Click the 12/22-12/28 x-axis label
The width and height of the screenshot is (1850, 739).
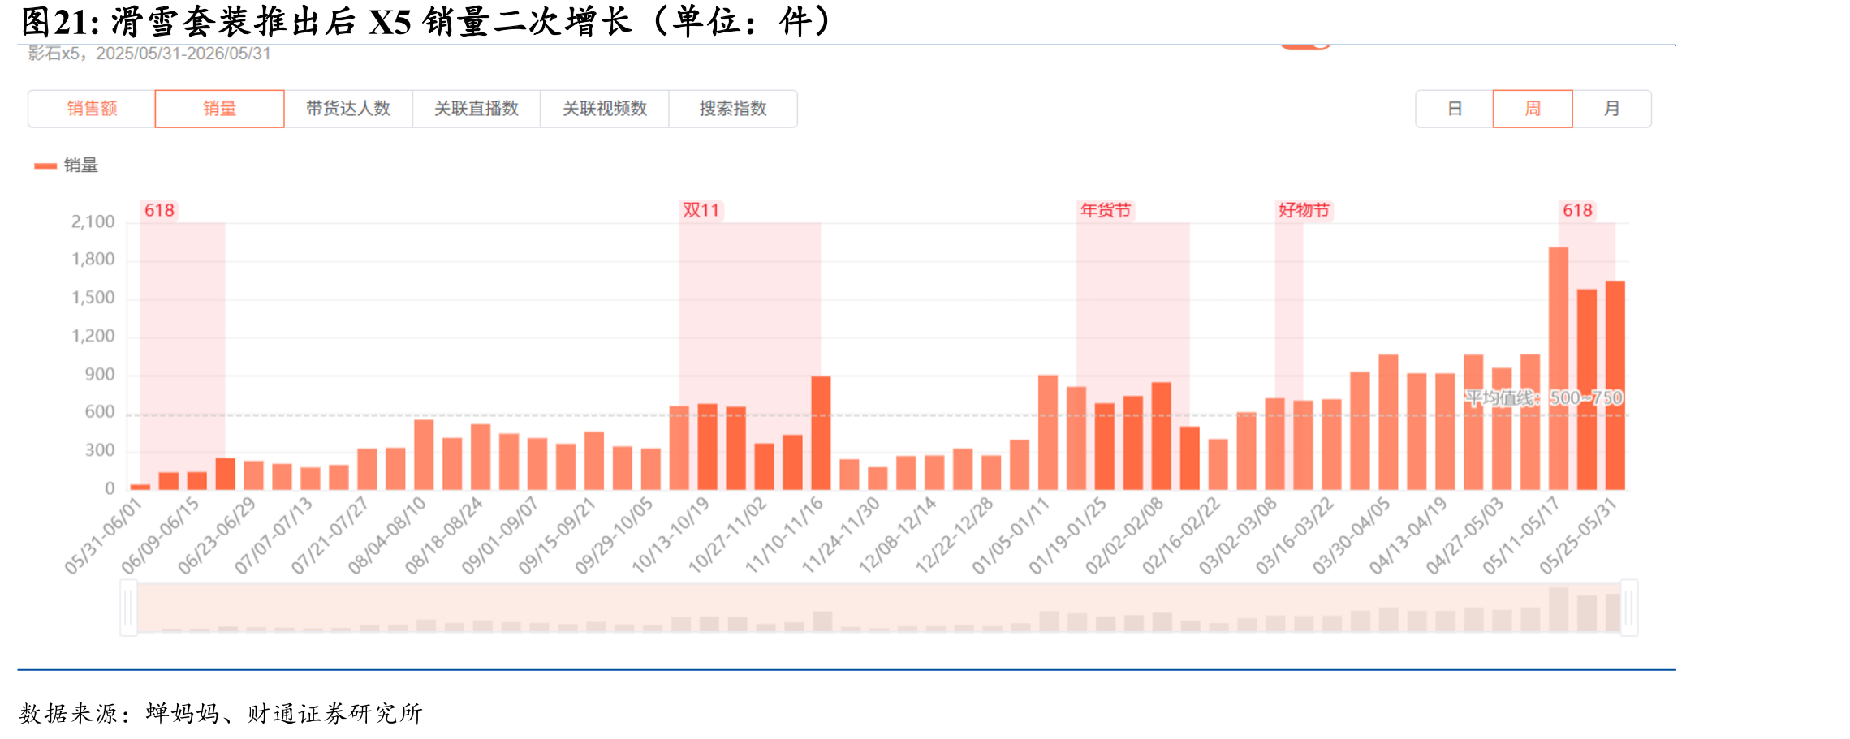click(x=955, y=536)
